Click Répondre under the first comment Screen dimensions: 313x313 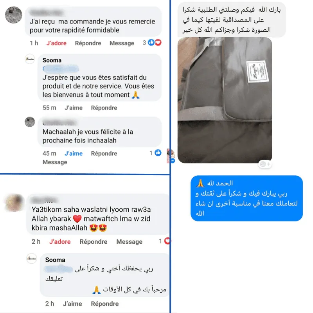[88, 43]
